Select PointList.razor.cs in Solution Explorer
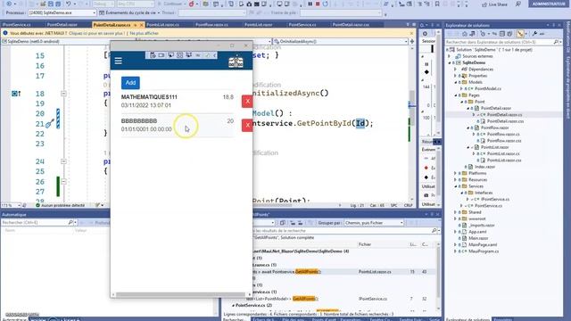The width and height of the screenshot is (571, 321). point(504,153)
